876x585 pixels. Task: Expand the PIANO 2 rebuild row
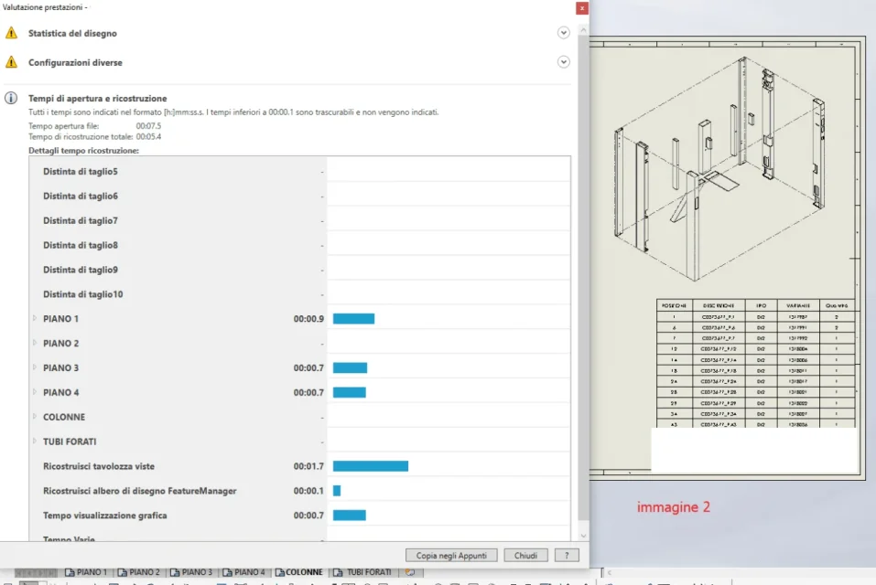click(x=35, y=343)
